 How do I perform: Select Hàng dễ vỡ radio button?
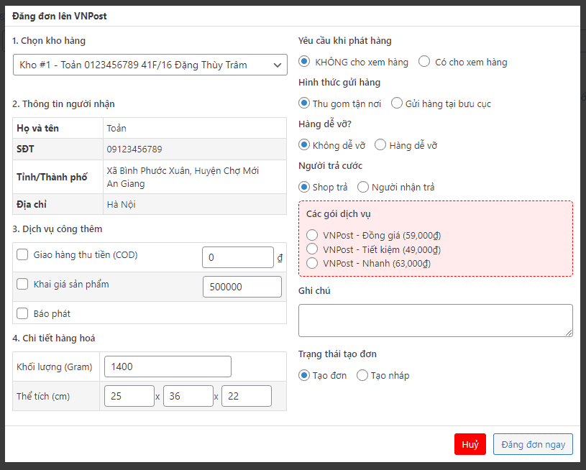[381, 145]
